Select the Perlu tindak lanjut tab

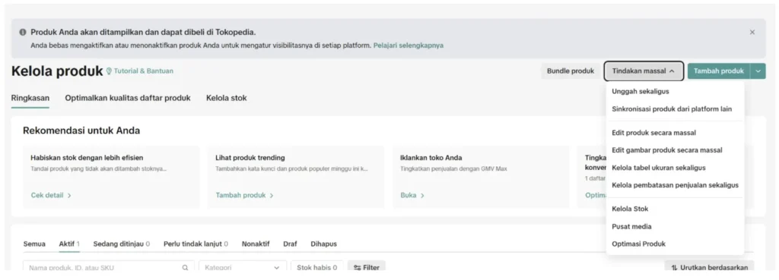pos(196,244)
